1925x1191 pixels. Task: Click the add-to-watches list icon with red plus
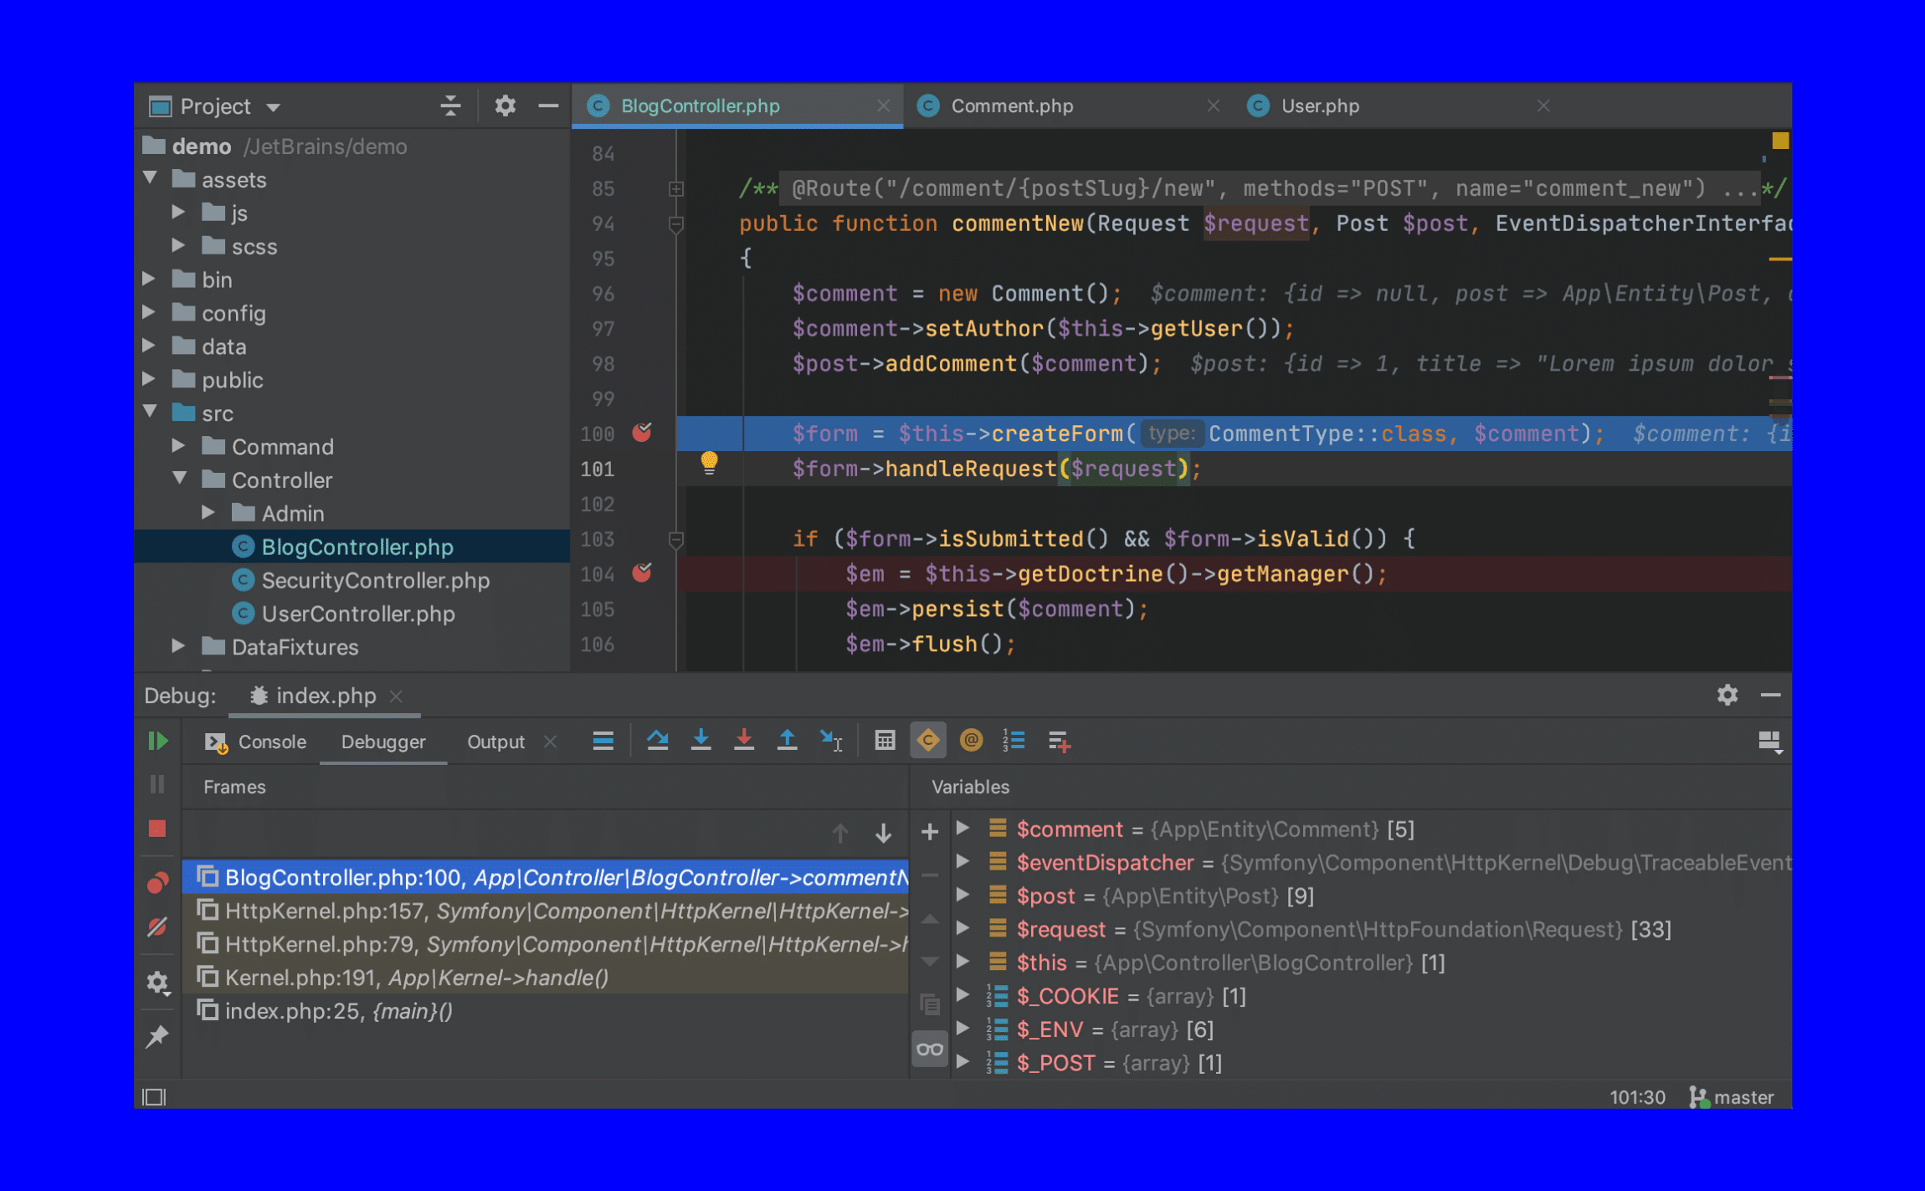point(1059,741)
